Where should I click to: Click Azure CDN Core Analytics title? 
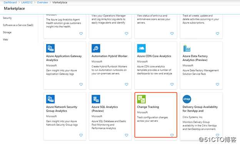pyautogui.click(x=154, y=56)
